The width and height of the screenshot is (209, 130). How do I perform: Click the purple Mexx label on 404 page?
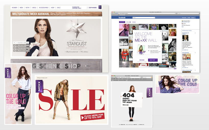tap(149, 92)
